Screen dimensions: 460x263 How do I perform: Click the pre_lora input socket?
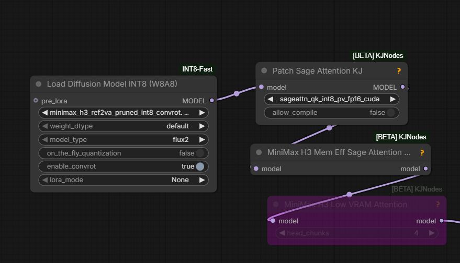36,100
